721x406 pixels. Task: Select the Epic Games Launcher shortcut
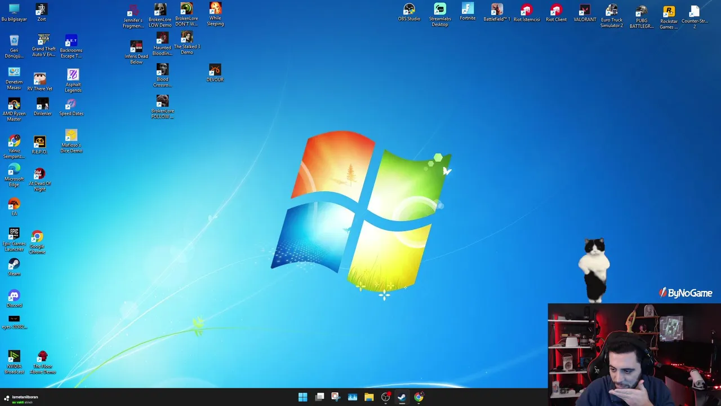pyautogui.click(x=14, y=240)
